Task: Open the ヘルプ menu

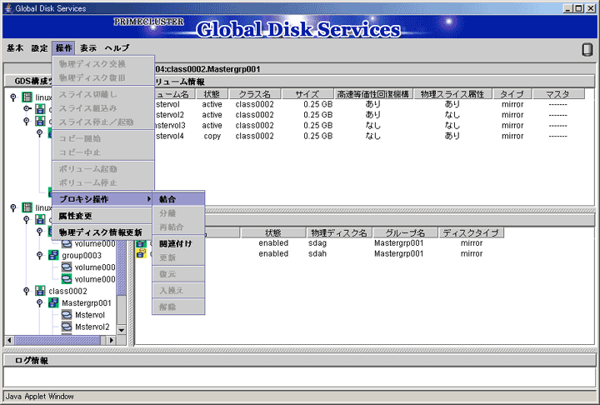Action: (x=117, y=48)
